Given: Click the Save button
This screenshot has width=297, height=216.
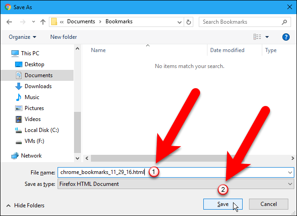Looking at the screenshot, I should (223, 204).
